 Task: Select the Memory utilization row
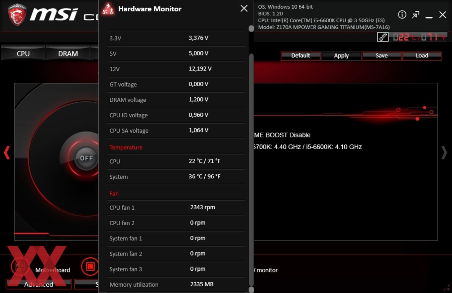coord(176,285)
